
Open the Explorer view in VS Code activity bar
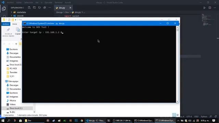pos(4,9)
